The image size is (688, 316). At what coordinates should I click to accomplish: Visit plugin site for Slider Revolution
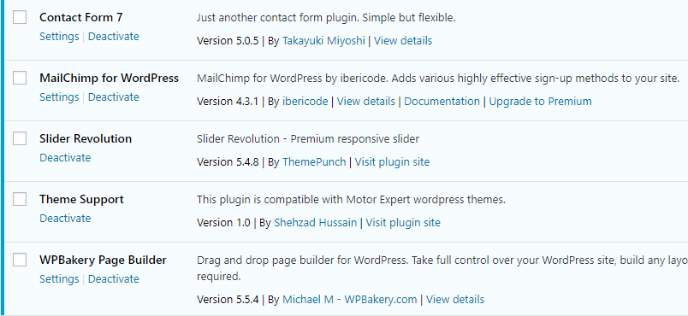(392, 162)
